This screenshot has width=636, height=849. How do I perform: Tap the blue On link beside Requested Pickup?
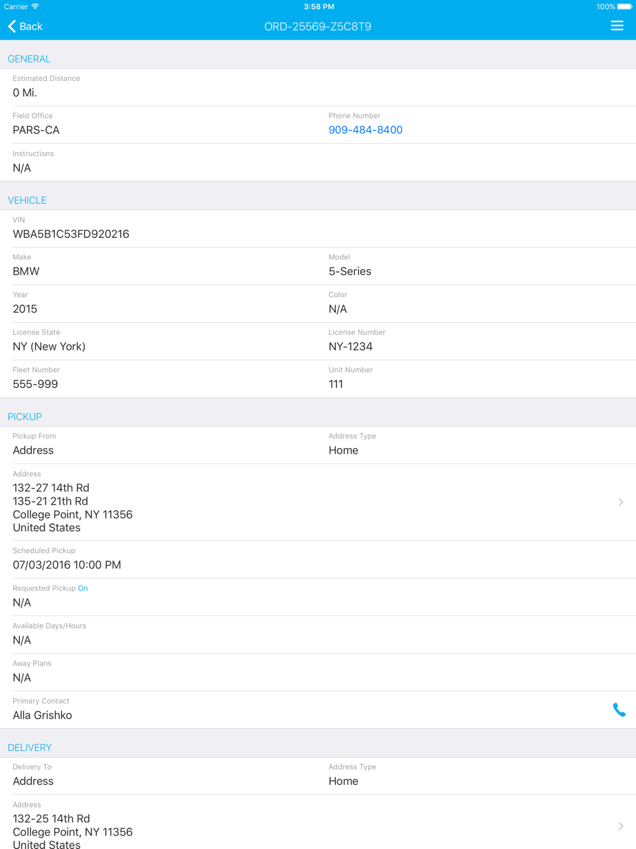point(83,588)
